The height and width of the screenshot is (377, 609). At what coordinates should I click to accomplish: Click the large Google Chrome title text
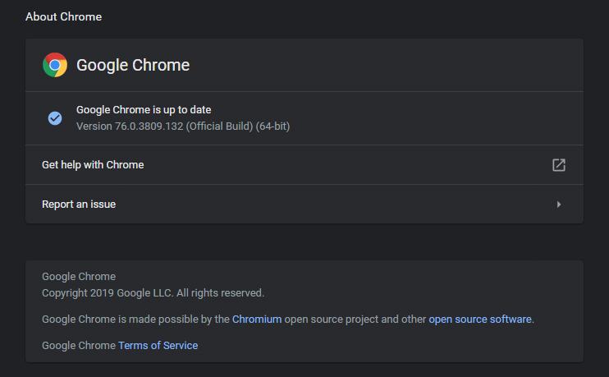133,65
